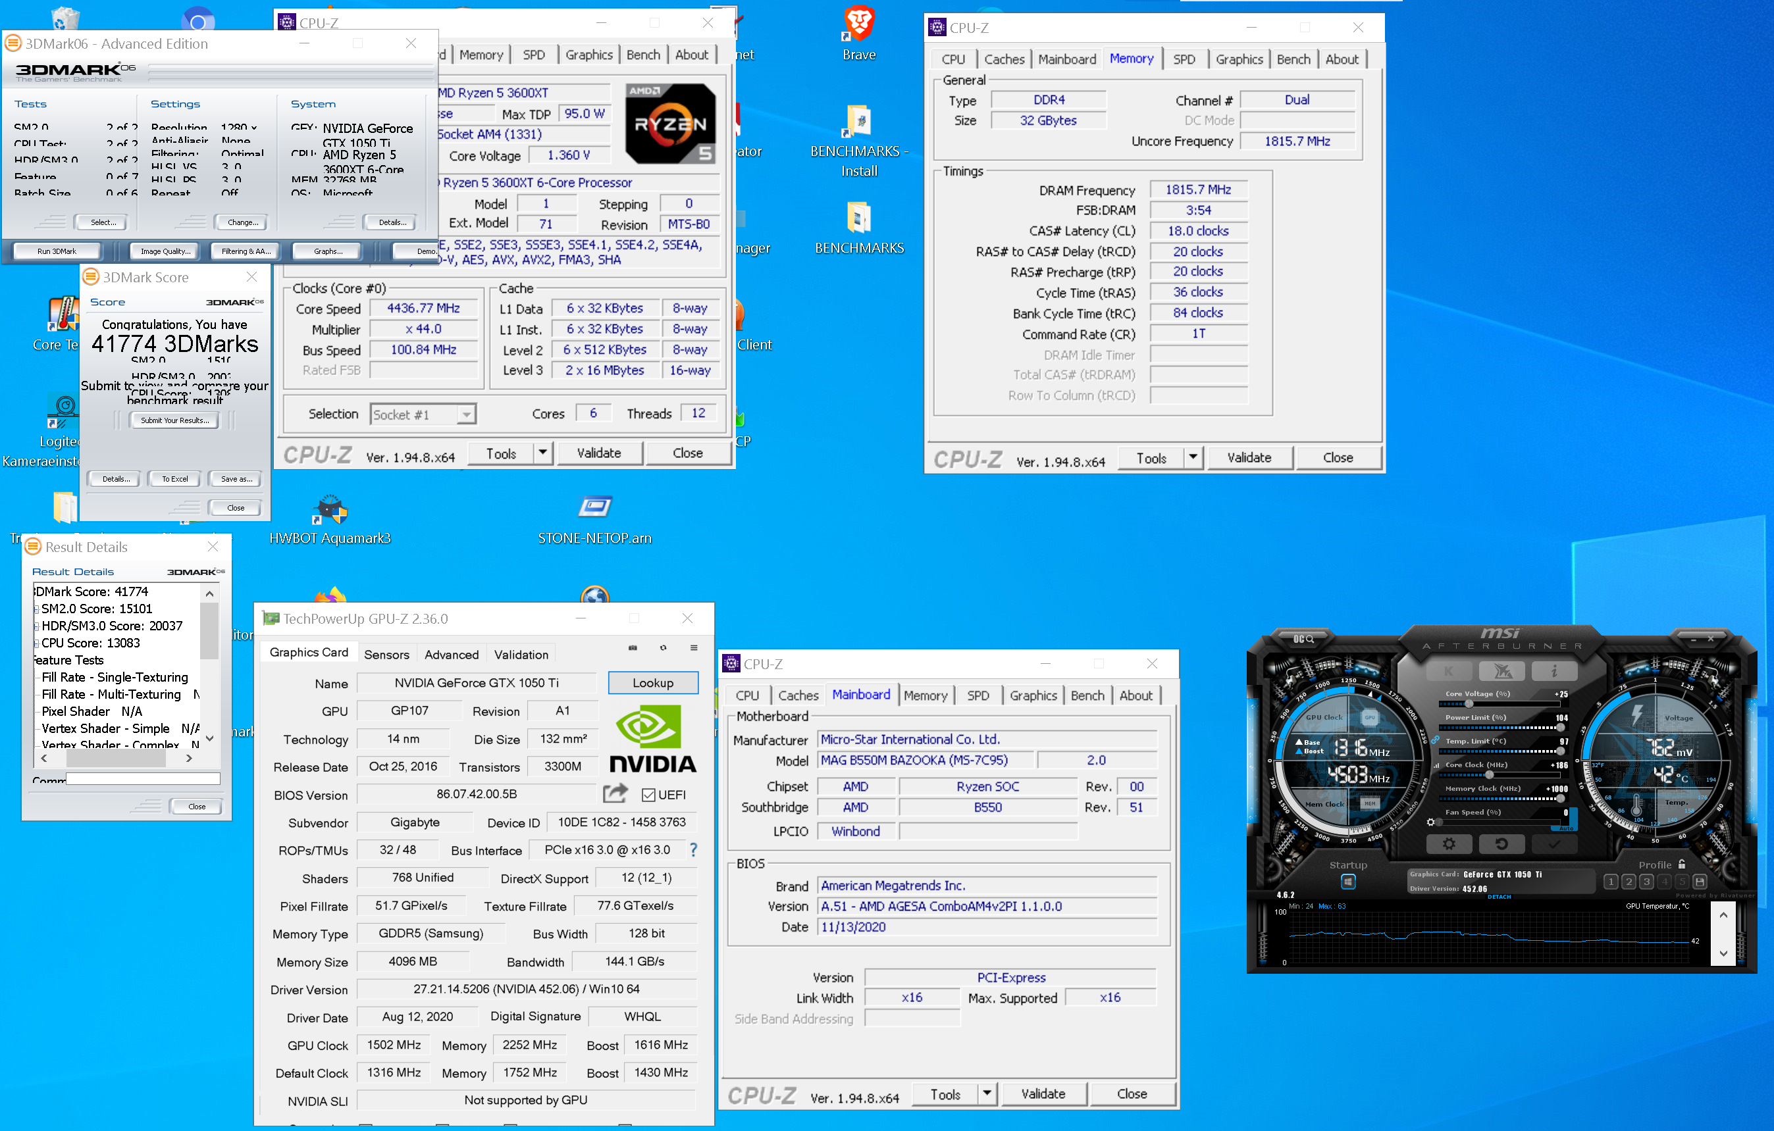The height and width of the screenshot is (1131, 1774).
Task: Click Run 3DMark button
Action: [x=57, y=251]
